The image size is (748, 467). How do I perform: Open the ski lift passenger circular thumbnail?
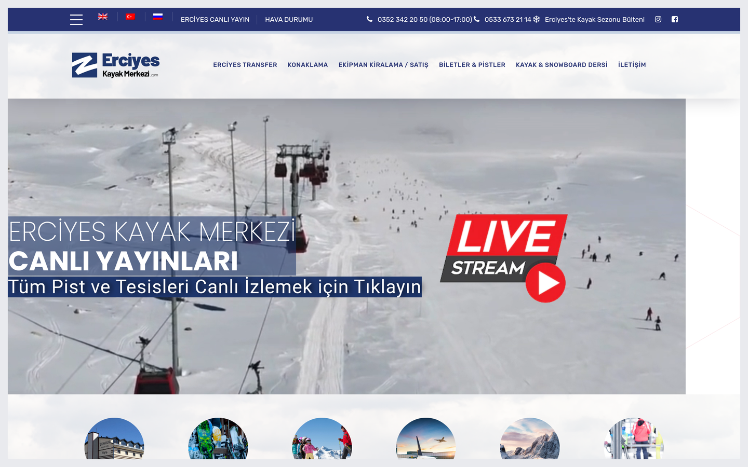(x=634, y=438)
